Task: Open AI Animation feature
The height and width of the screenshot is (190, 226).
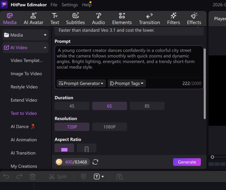Action: 24,140
